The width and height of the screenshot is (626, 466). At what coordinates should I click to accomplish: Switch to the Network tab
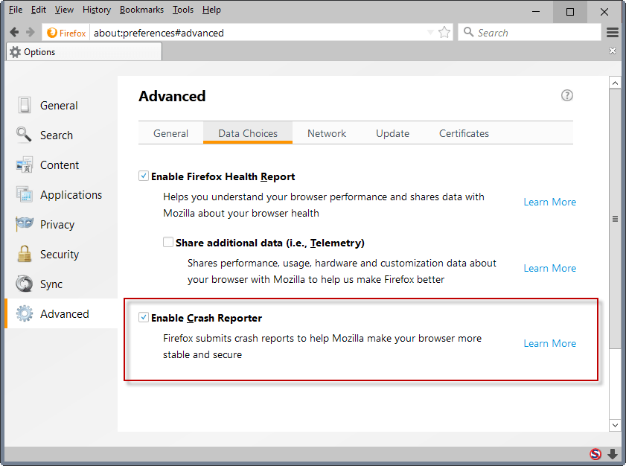[x=327, y=133]
